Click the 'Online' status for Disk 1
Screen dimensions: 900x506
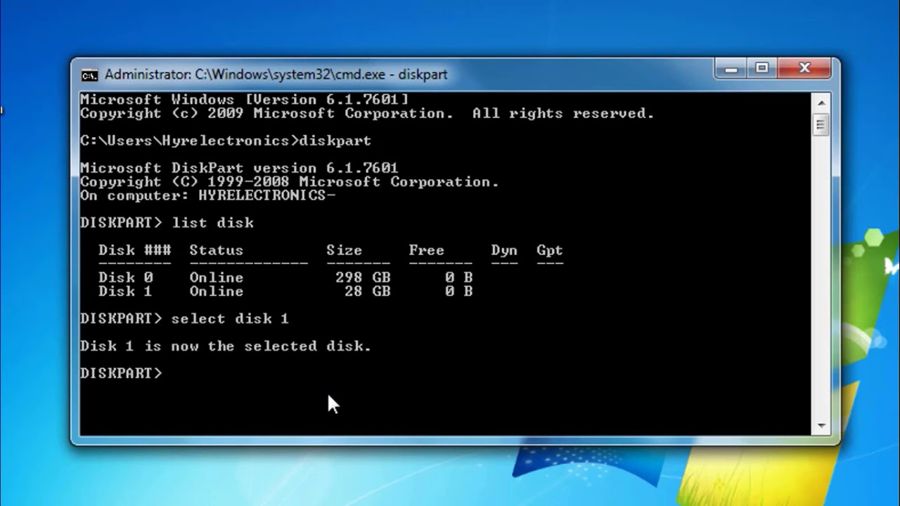(x=216, y=291)
